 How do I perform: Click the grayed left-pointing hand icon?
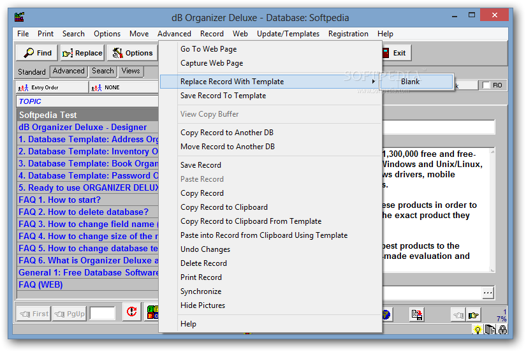click(x=458, y=315)
